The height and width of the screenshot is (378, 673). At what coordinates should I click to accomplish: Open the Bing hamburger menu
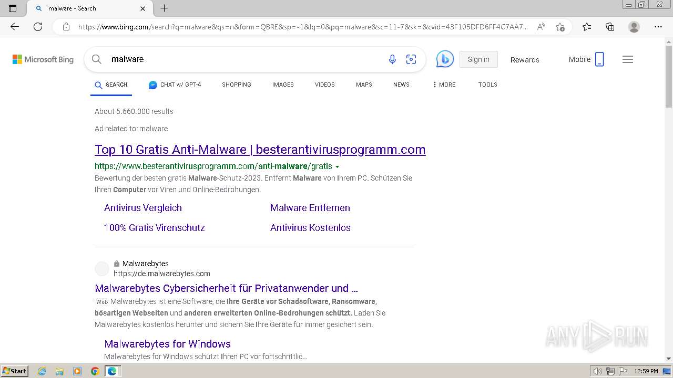[628, 59]
